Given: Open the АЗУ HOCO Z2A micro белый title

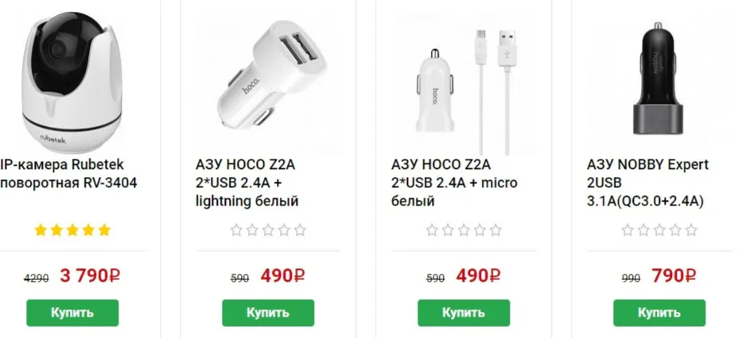Looking at the screenshot, I should (454, 182).
